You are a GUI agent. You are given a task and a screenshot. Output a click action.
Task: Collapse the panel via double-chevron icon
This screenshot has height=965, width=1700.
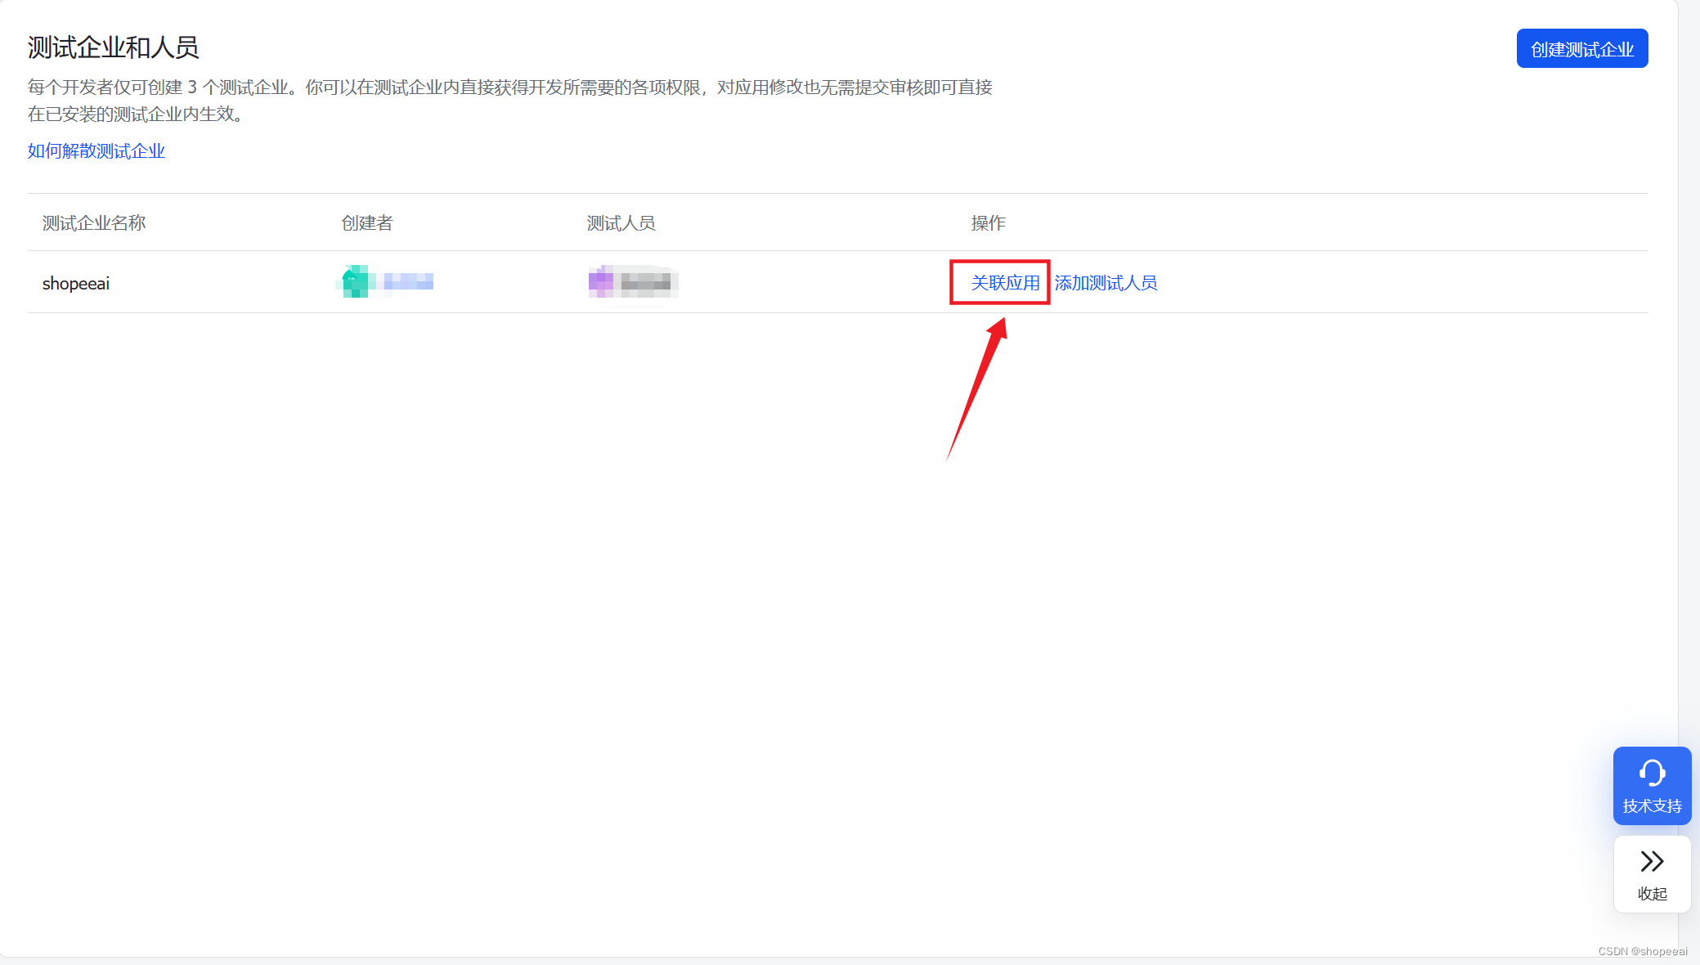point(1652,861)
